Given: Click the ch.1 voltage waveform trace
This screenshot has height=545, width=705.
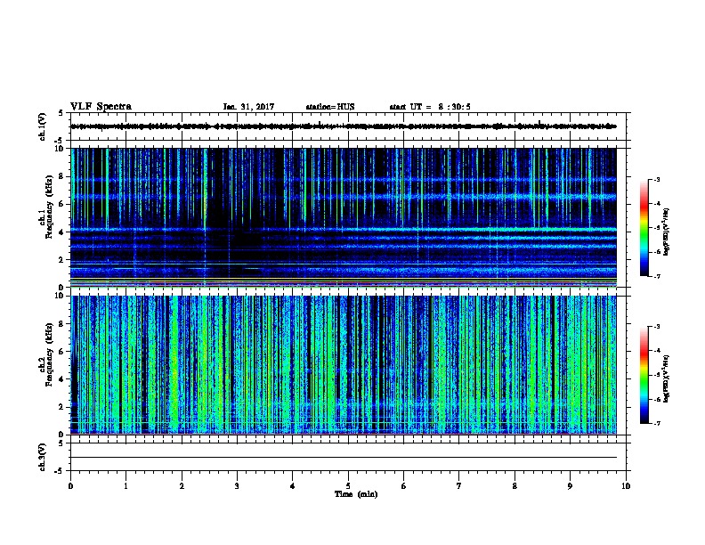Looking at the screenshot, I should click(344, 126).
